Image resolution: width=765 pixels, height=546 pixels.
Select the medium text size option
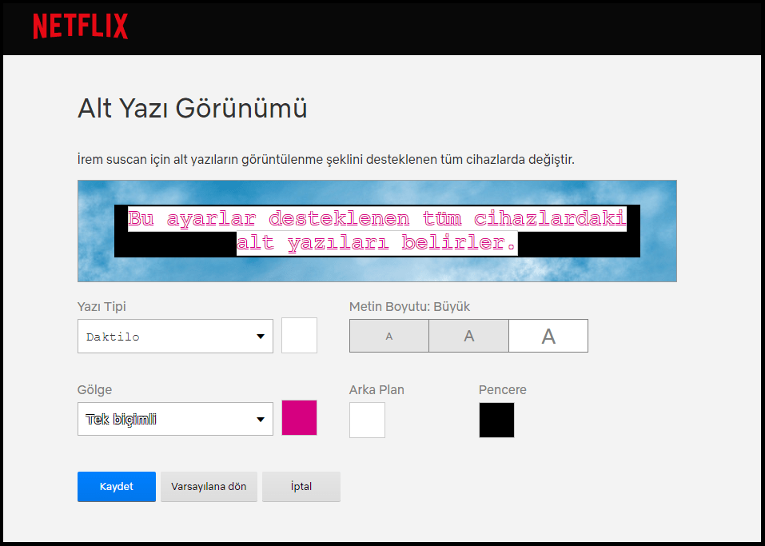pos(468,335)
